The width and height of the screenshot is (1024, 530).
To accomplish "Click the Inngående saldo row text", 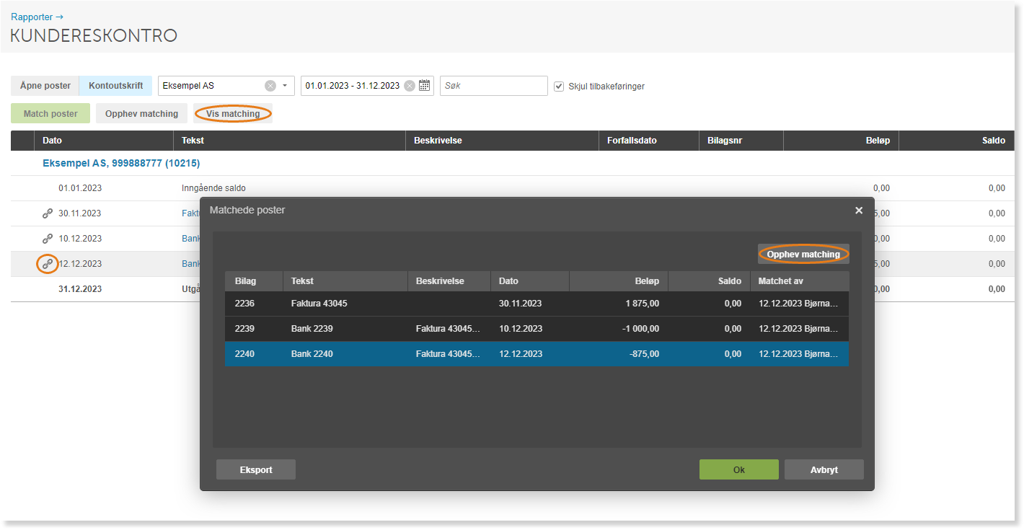I will click(x=213, y=188).
